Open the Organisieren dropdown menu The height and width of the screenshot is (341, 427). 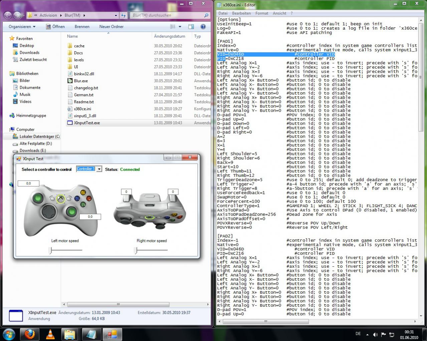pyautogui.click(x=22, y=27)
